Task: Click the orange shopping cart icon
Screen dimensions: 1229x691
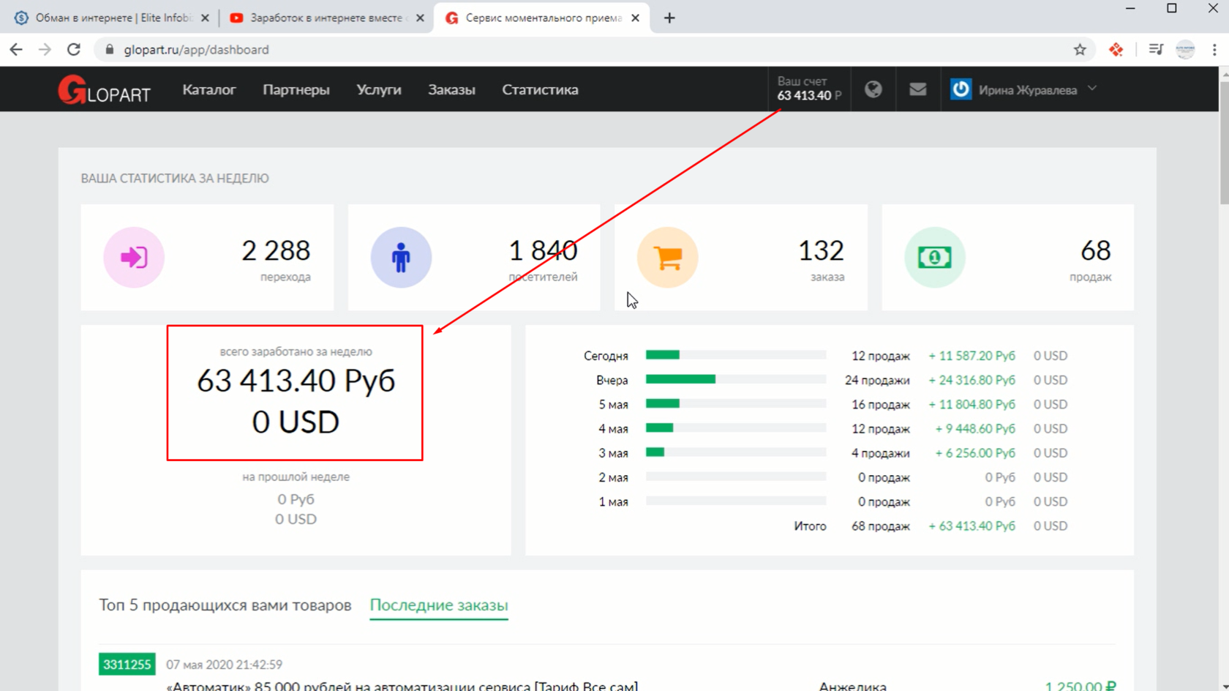Action: point(667,257)
